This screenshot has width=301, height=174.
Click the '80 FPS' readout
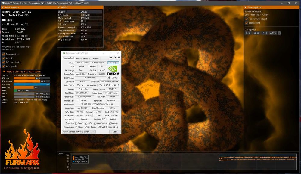7,20
